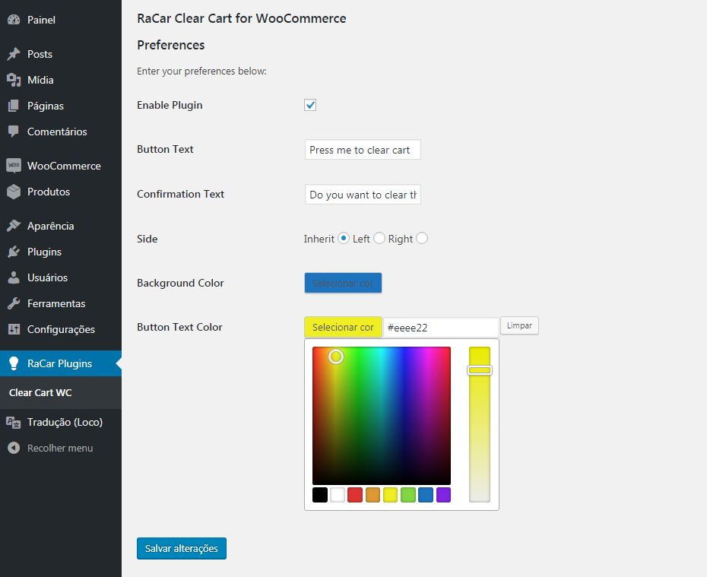Viewport: 707px width, 577px height.
Task: Open the Aparência menu item
Action: tap(61, 226)
